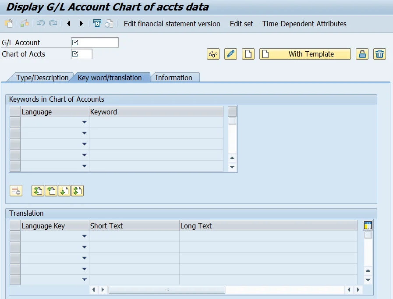
Task: Click the delete row icon below Keywords table
Action: (16, 191)
